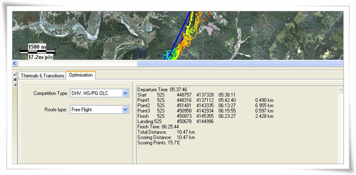The image size is (356, 175).
Task: Click the up arrow of the results scrollbar
Action: 340,90
